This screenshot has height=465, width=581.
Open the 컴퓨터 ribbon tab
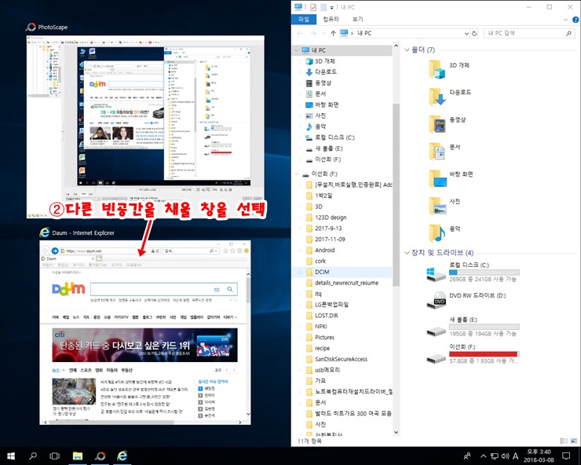[331, 19]
